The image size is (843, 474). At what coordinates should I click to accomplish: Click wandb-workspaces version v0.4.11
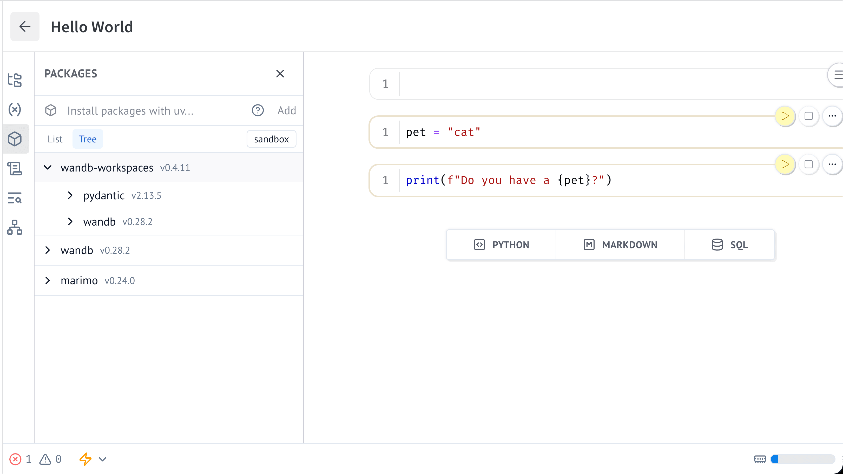click(x=175, y=168)
